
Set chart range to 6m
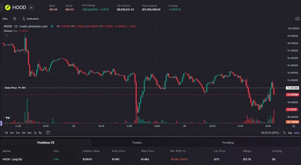pyautogui.click(x=30, y=133)
